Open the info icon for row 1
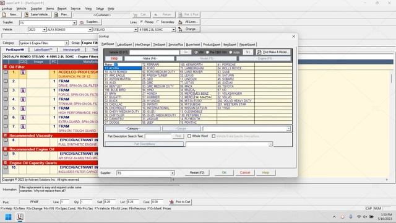This screenshot has height=223, width=396. 23,72
